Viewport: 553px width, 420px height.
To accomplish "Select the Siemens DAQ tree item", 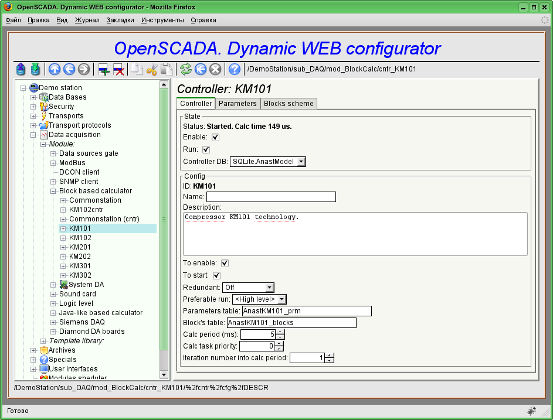I will coord(82,322).
